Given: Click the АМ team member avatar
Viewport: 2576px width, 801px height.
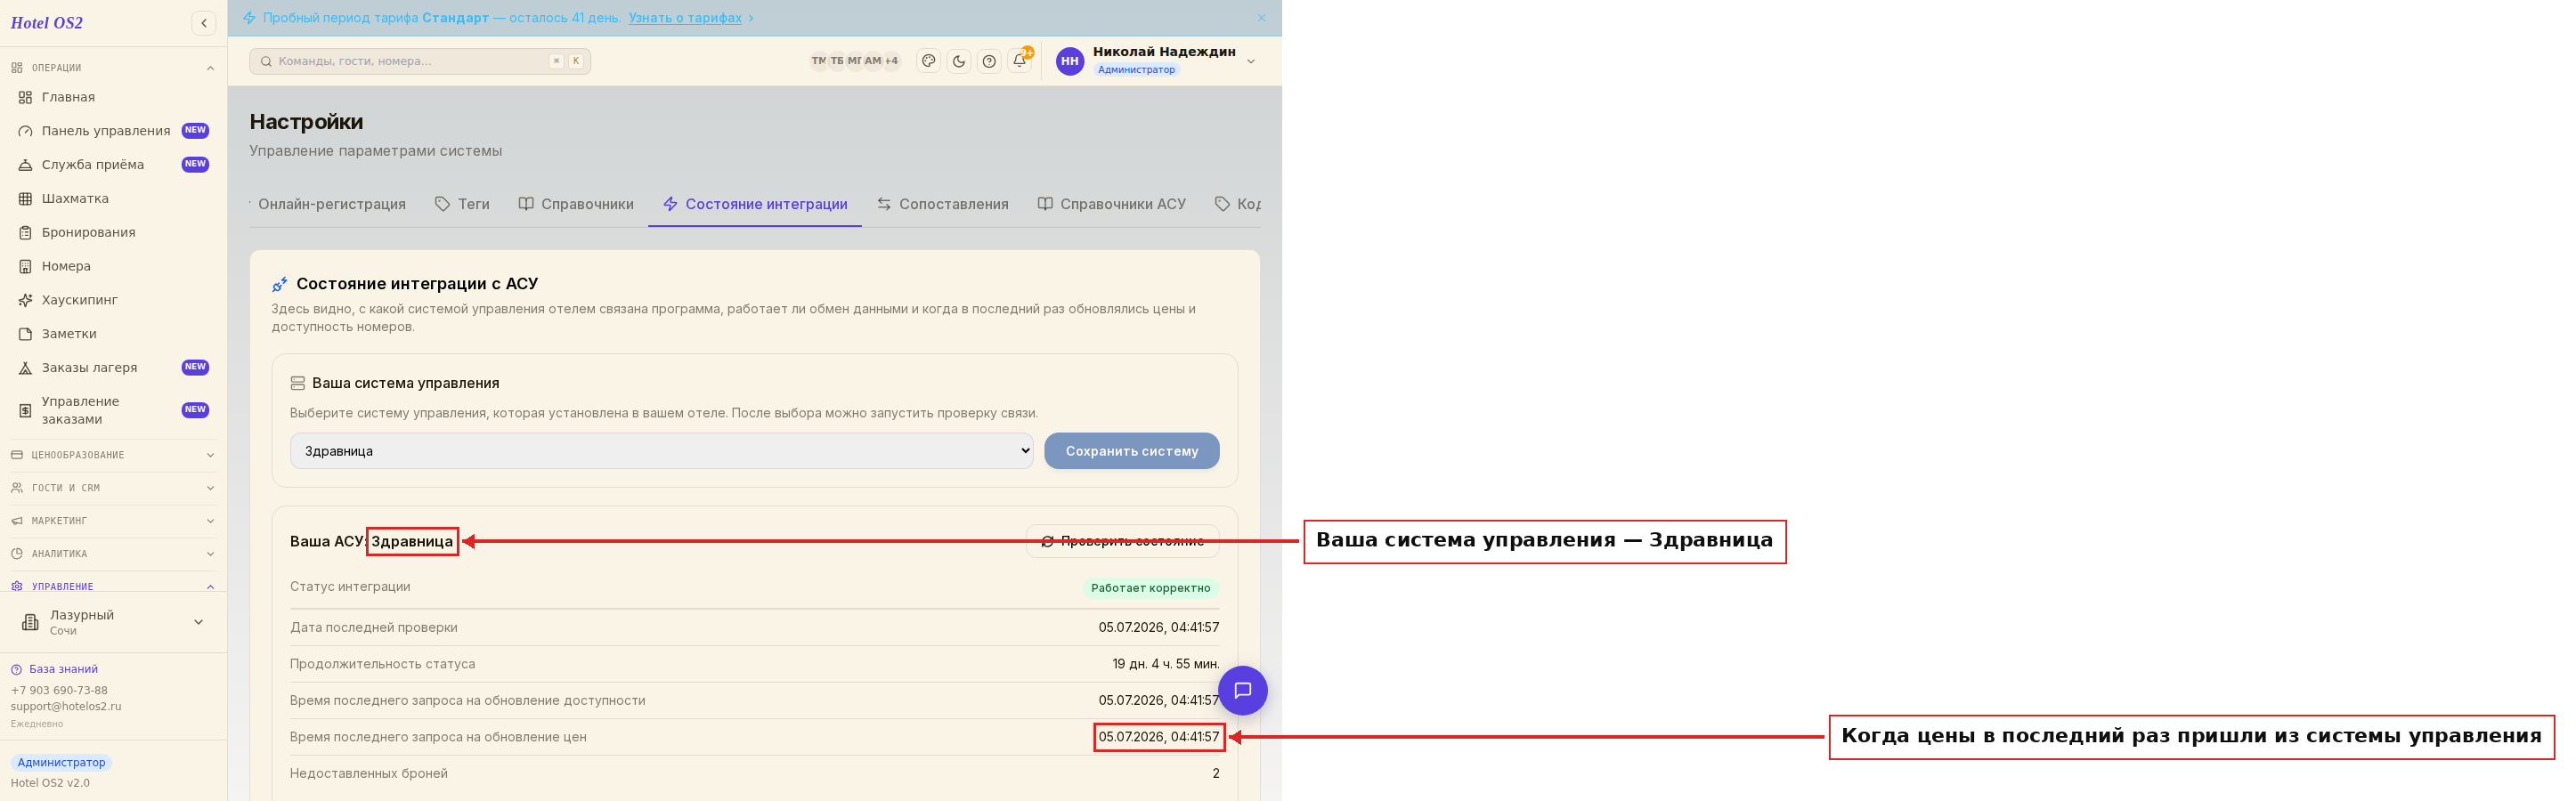Looking at the screenshot, I should coord(873,61).
